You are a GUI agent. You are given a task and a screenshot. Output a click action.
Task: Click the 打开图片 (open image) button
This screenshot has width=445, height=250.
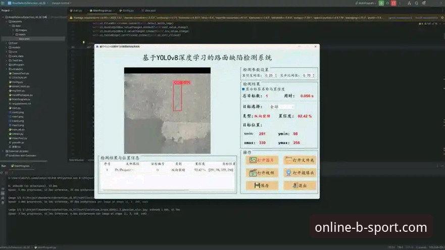[262, 160]
